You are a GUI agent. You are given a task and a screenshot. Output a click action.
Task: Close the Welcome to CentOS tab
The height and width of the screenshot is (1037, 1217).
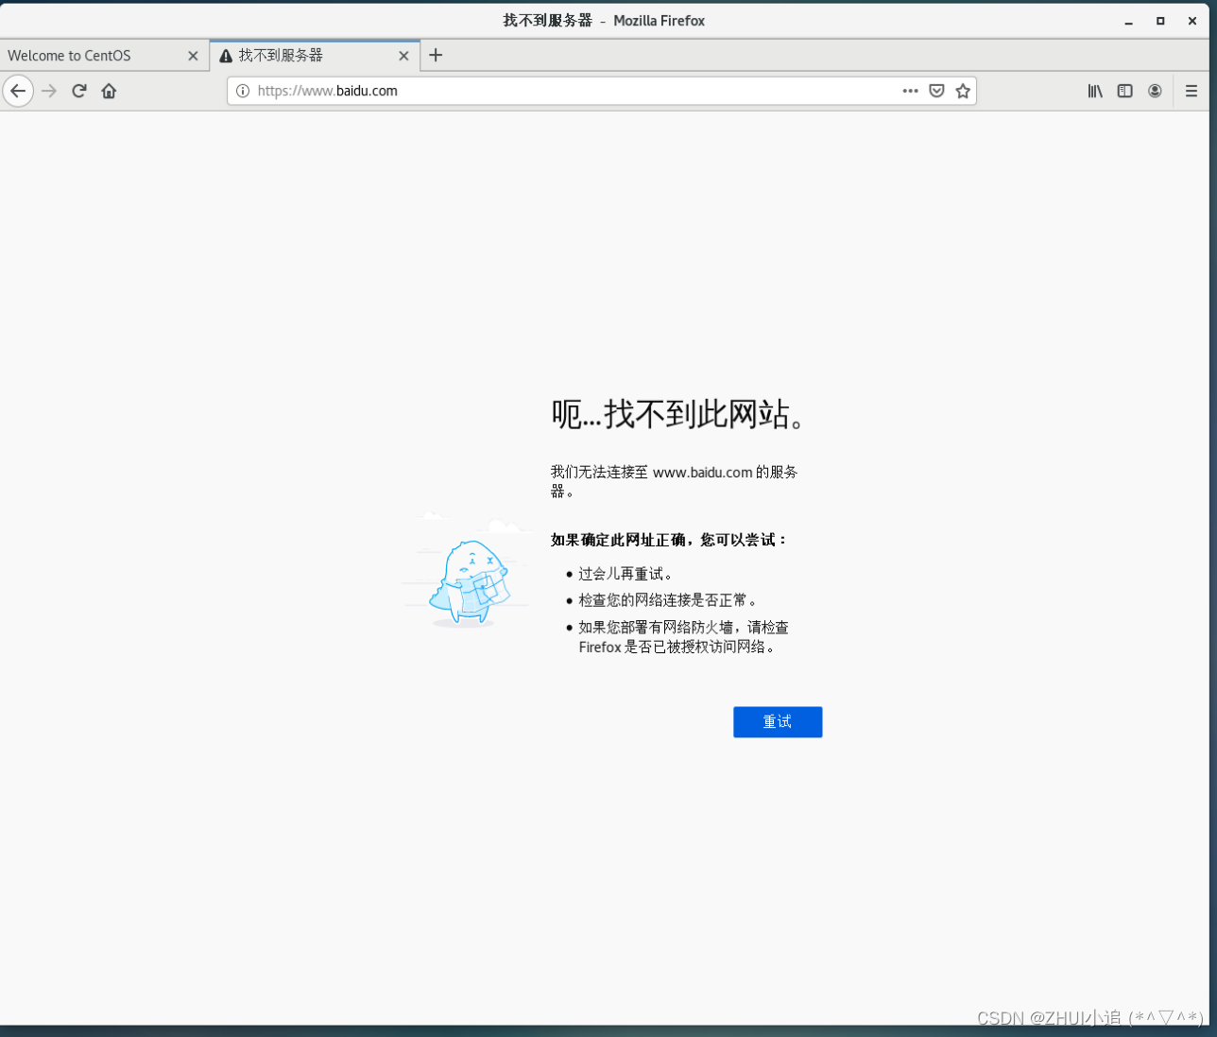pos(193,56)
